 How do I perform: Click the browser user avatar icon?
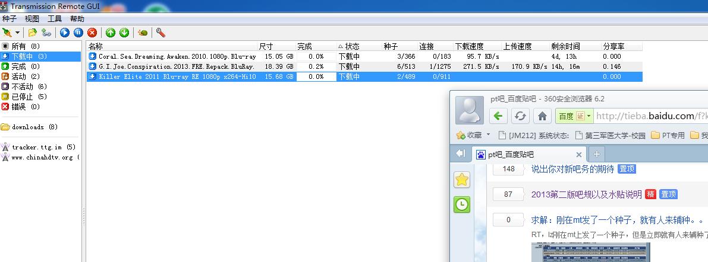tap(470, 110)
